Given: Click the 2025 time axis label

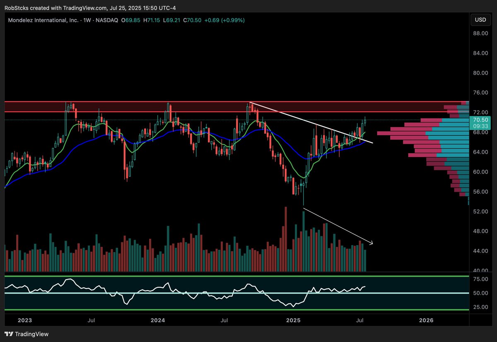Looking at the screenshot, I should [x=293, y=320].
